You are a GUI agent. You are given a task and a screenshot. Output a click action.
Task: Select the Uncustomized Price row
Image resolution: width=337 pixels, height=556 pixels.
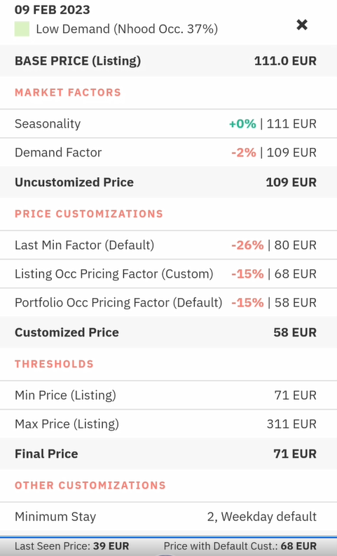[168, 182]
